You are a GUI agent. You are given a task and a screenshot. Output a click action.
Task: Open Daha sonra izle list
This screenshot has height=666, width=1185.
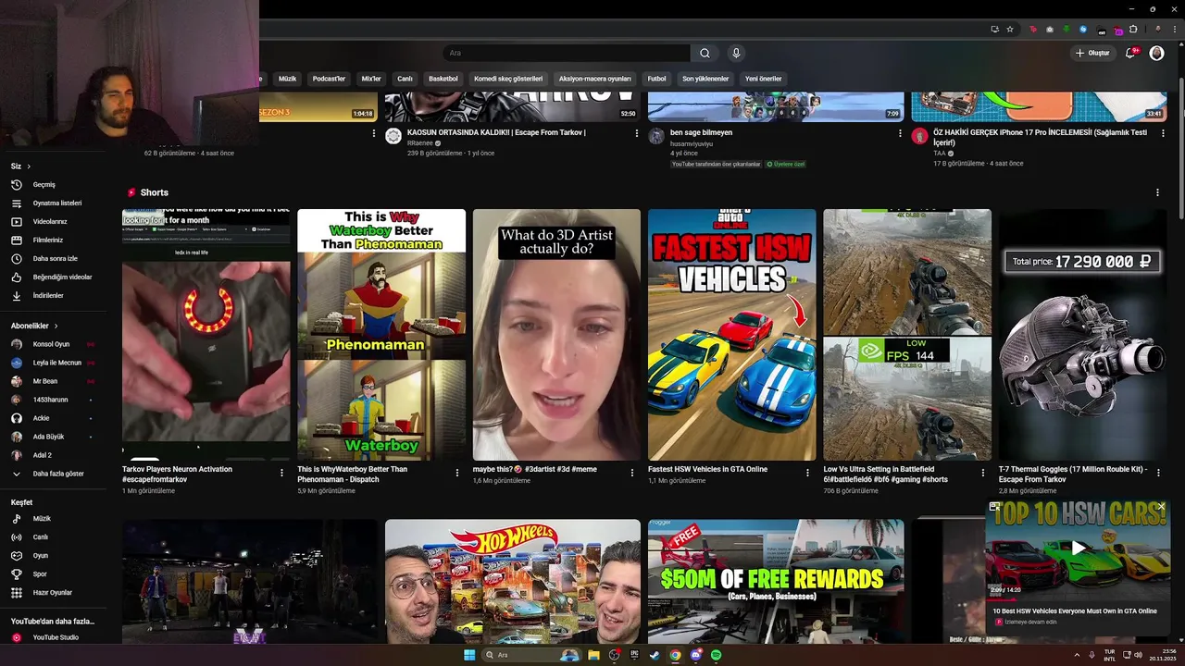click(x=56, y=258)
